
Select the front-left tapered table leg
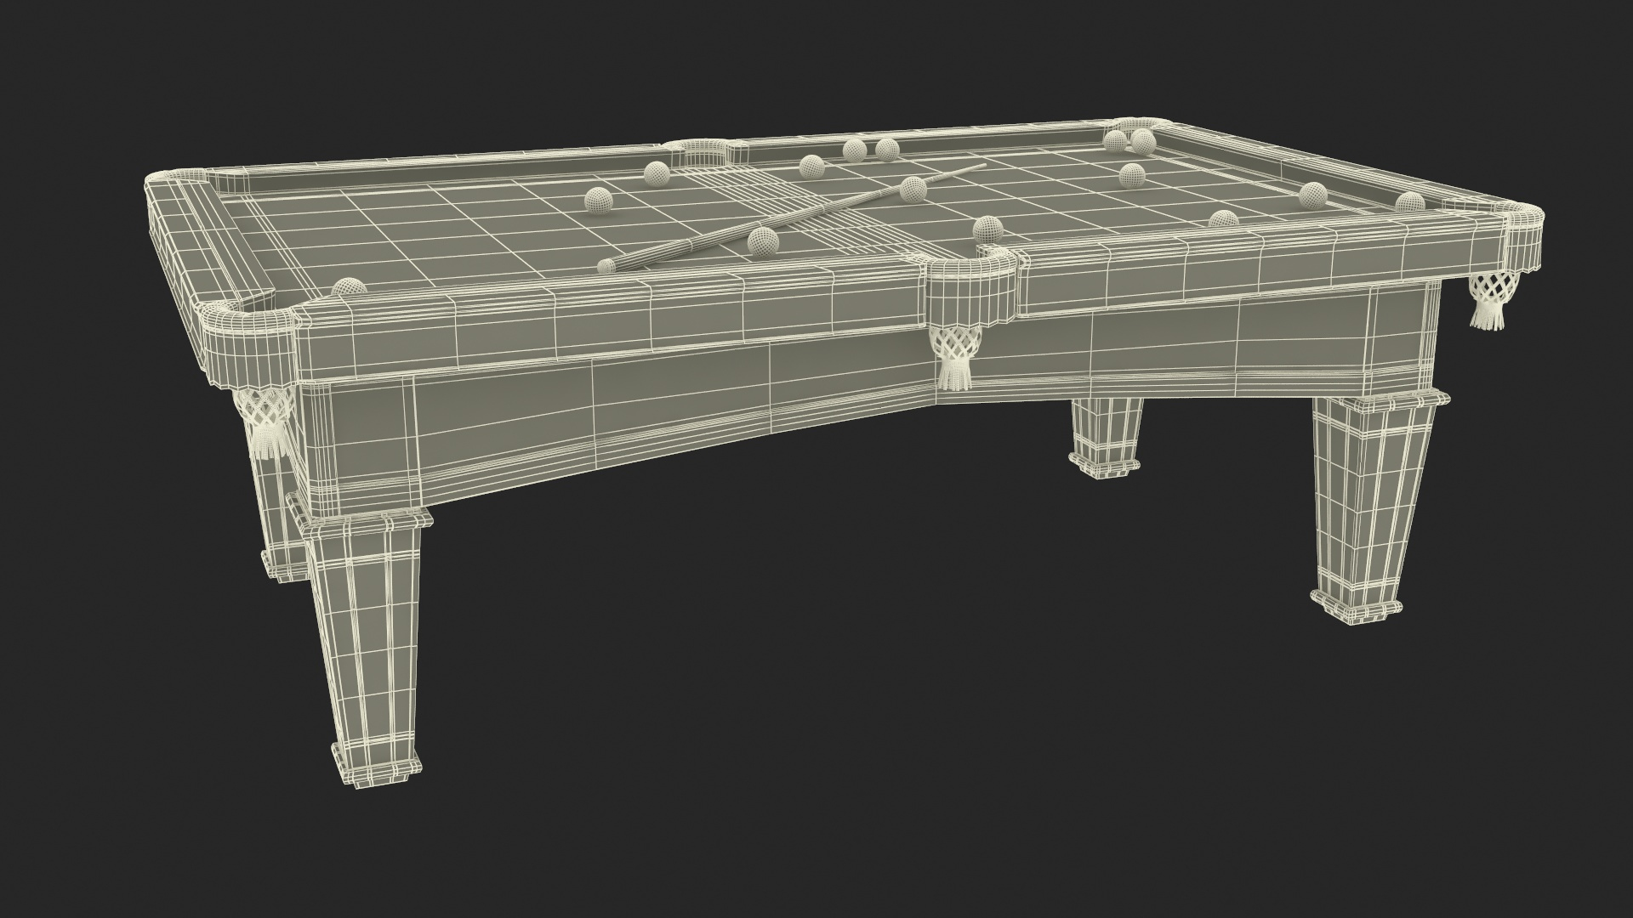(x=366, y=646)
